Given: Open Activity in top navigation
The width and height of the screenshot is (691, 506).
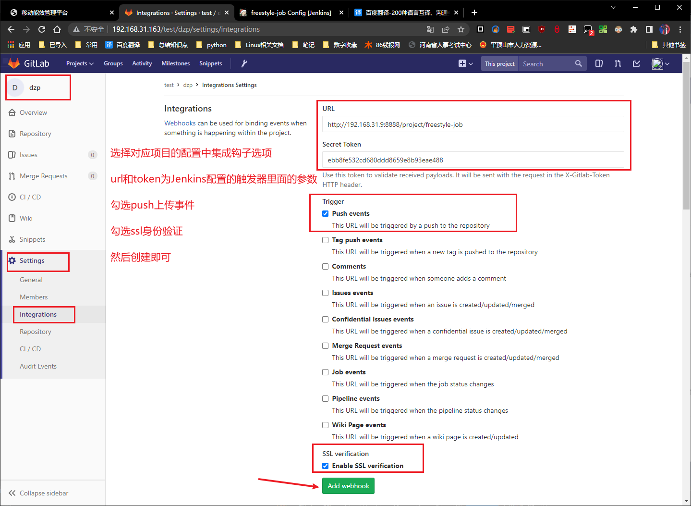Looking at the screenshot, I should (x=142, y=63).
